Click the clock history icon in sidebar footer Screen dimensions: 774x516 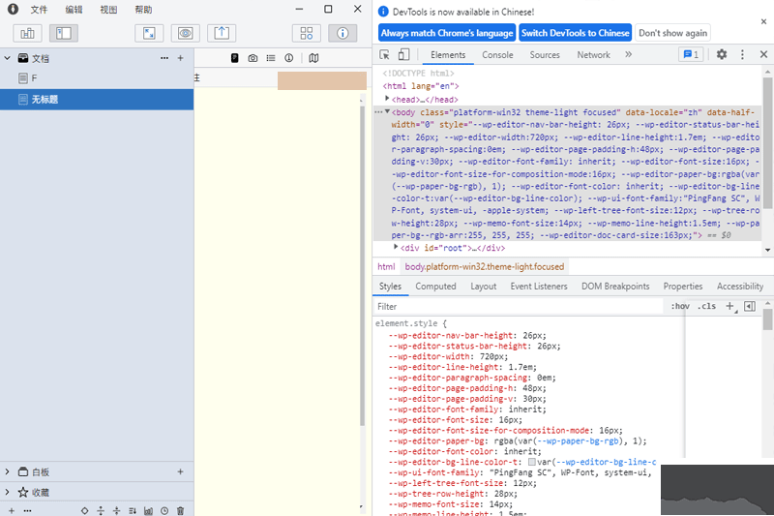(164, 510)
